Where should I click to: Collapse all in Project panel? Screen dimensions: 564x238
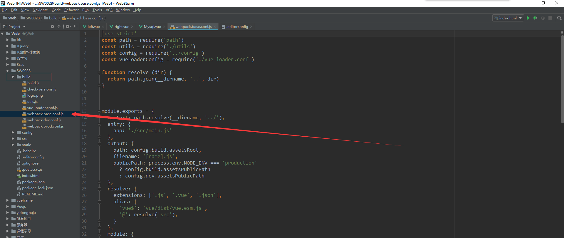point(59,26)
